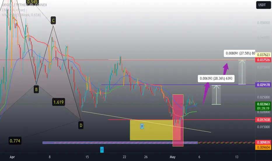
Task: Click the VWAP Week 0.618 indicator legend
Action: click(x=21, y=15)
